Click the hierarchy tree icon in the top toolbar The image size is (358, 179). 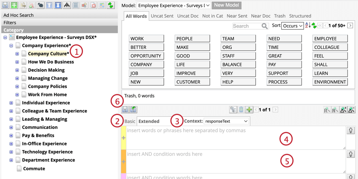tap(67, 5)
